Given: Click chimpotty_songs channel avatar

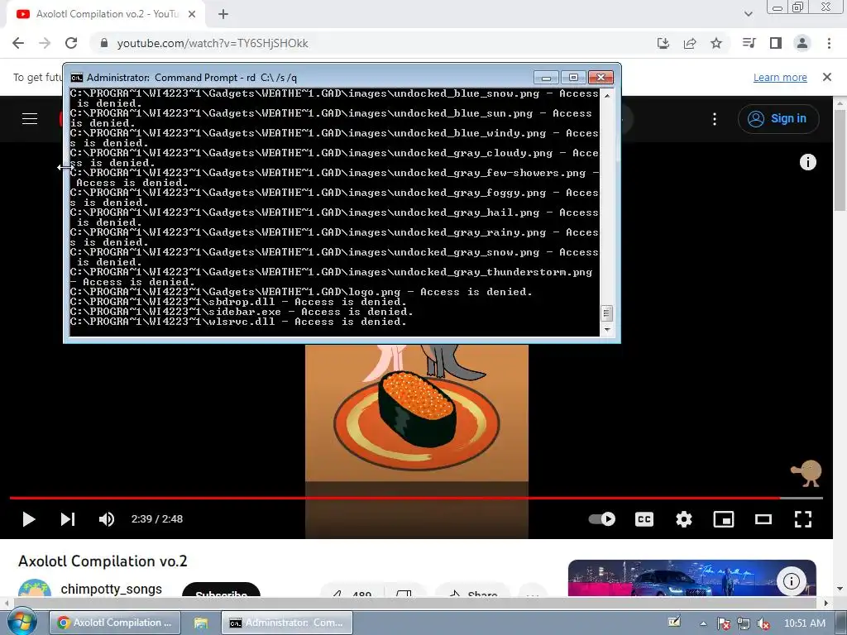Looking at the screenshot, I should pos(35,588).
